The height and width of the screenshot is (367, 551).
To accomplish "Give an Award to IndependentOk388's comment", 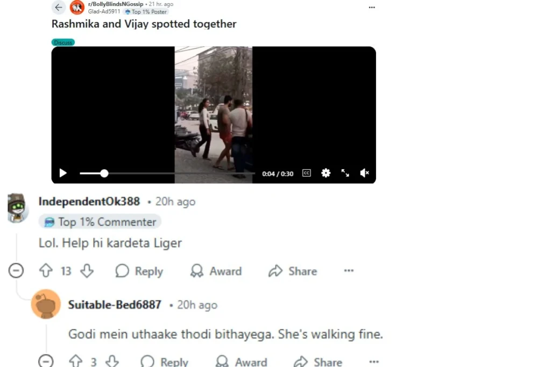I will [216, 271].
